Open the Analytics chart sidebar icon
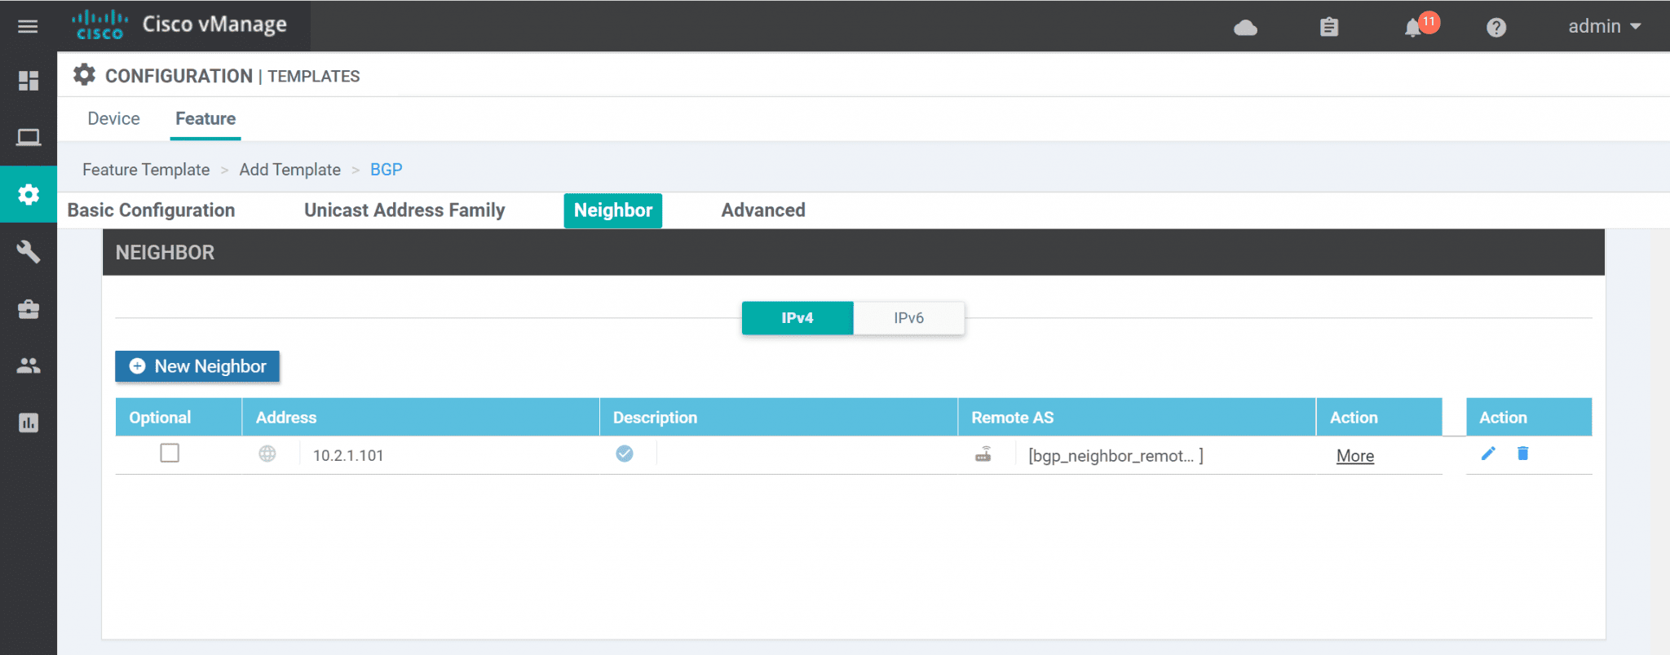The height and width of the screenshot is (655, 1670). (29, 423)
